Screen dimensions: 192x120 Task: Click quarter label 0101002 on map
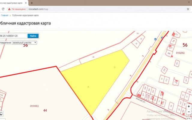click(34, 106)
